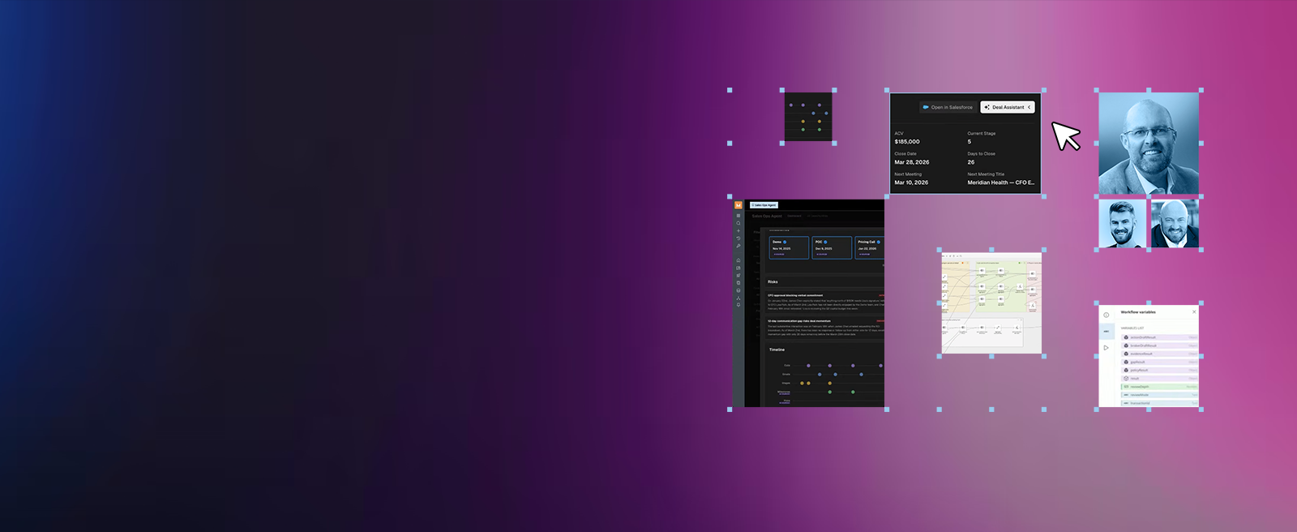Open the Sales Ops Agent tab
The width and height of the screenshot is (1297, 532).
764,205
